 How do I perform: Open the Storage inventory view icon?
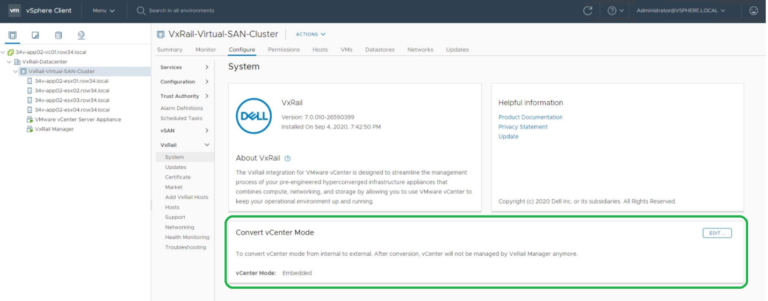pyautogui.click(x=59, y=35)
